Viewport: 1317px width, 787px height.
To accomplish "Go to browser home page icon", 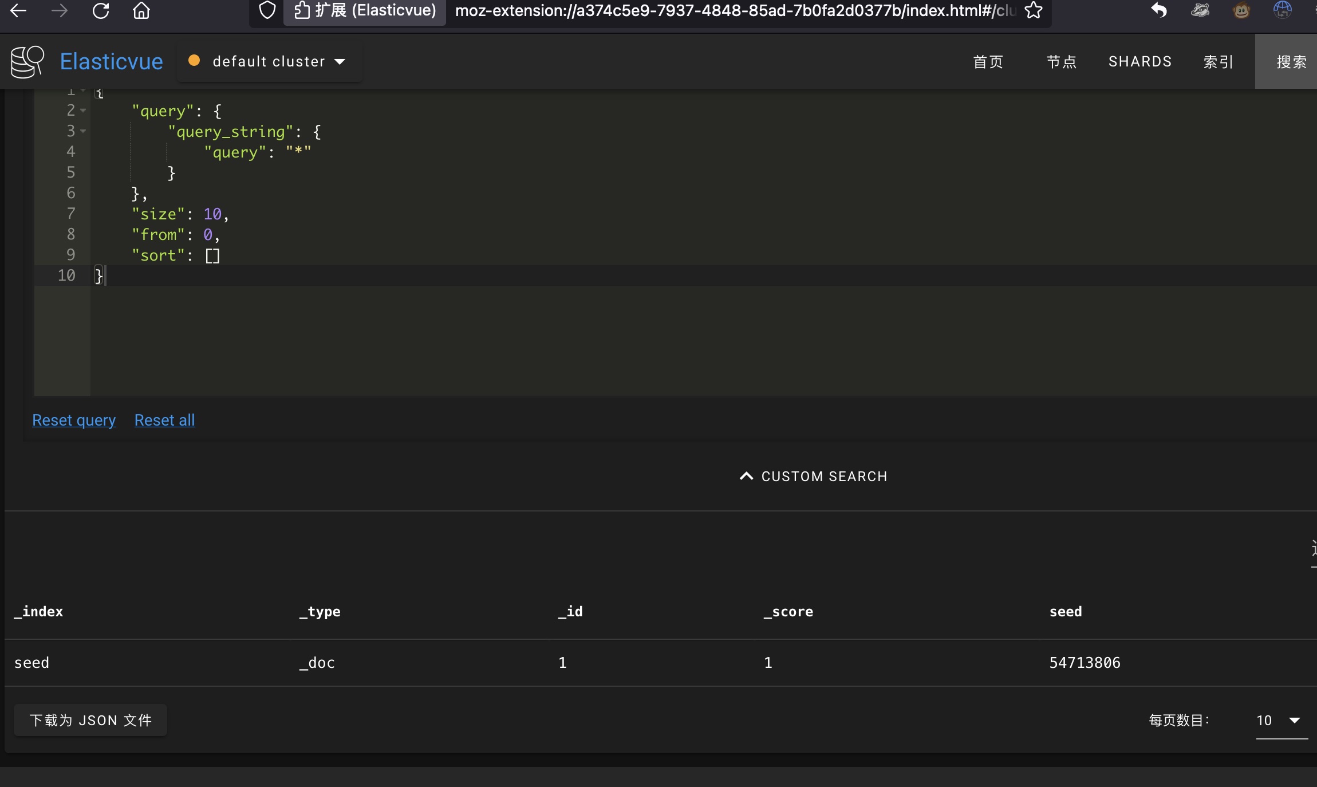I will point(141,11).
